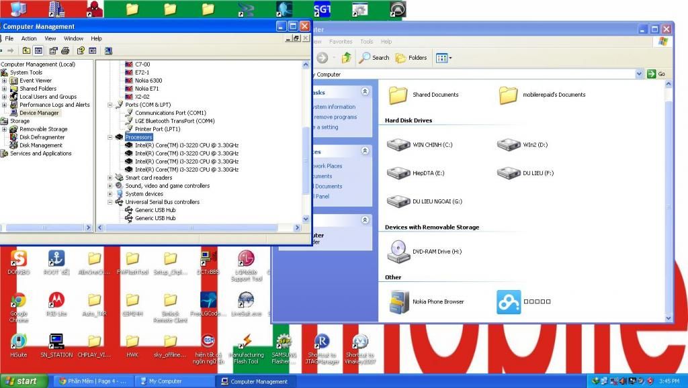This screenshot has width=688, height=388.
Task: Open the Window menu
Action: click(x=73, y=38)
